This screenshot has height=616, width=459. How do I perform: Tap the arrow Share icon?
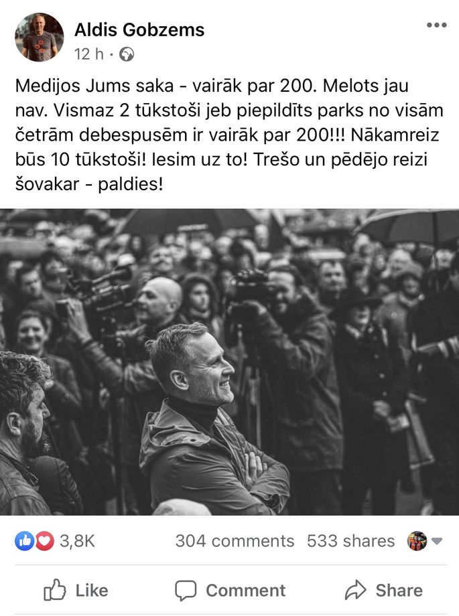356,590
